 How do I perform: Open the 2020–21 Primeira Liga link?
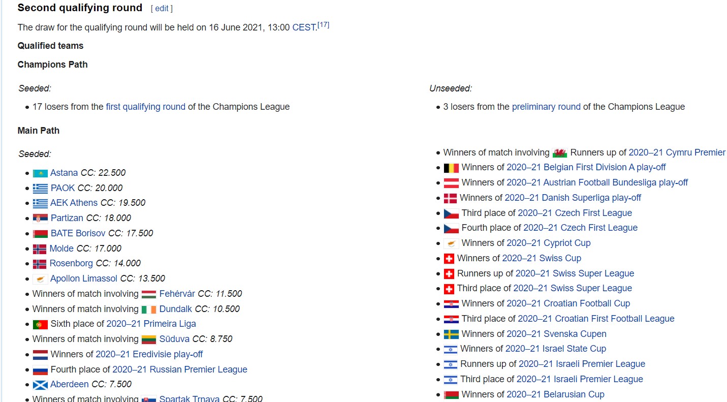151,324
